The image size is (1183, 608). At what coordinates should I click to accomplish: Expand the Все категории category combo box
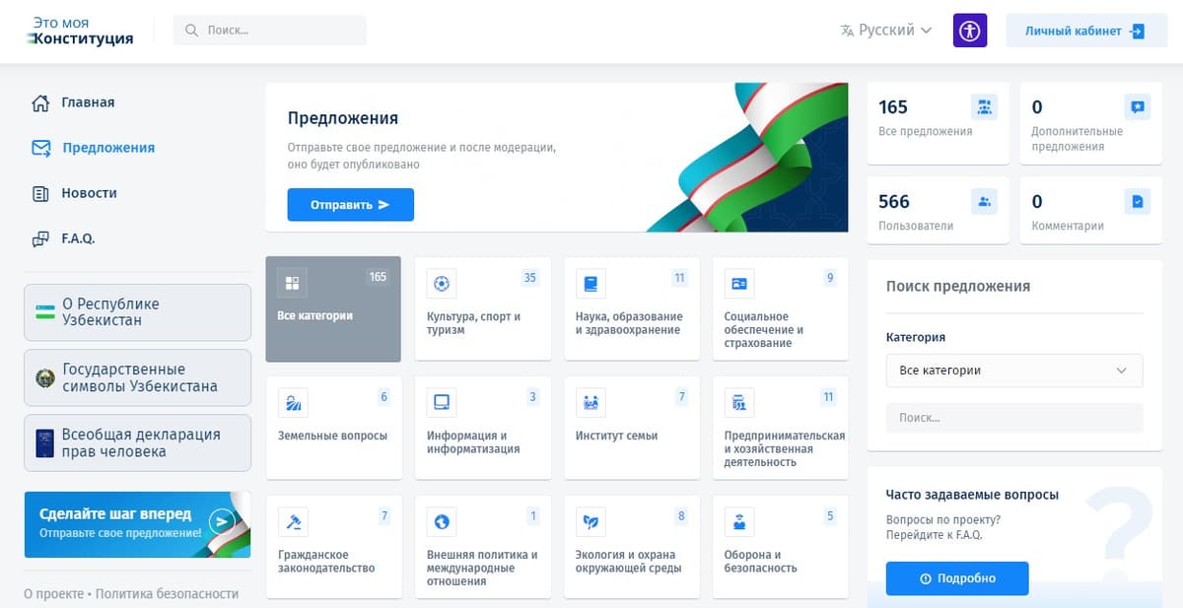[x=1014, y=371]
